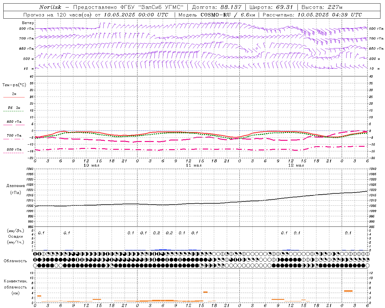Click the (мм/3ч.) precipitation unit label

point(16,231)
